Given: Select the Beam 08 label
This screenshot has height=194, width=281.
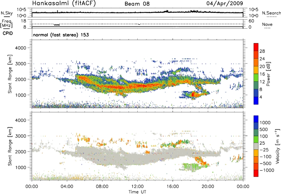Looking at the screenshot, I should pos(137,4).
